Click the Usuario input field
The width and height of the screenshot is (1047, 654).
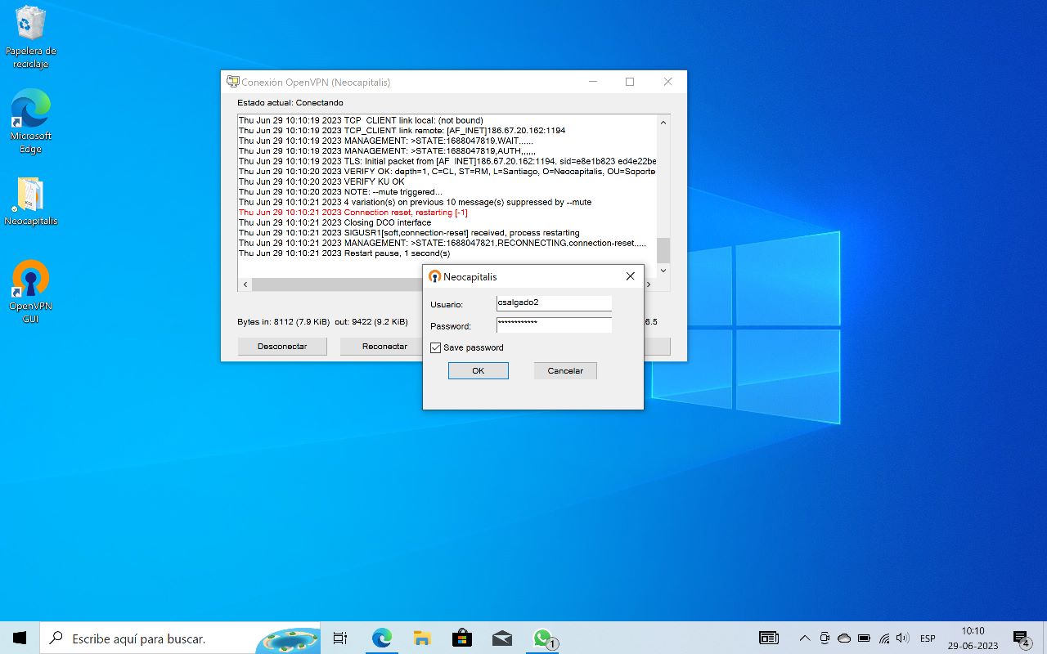tap(554, 302)
